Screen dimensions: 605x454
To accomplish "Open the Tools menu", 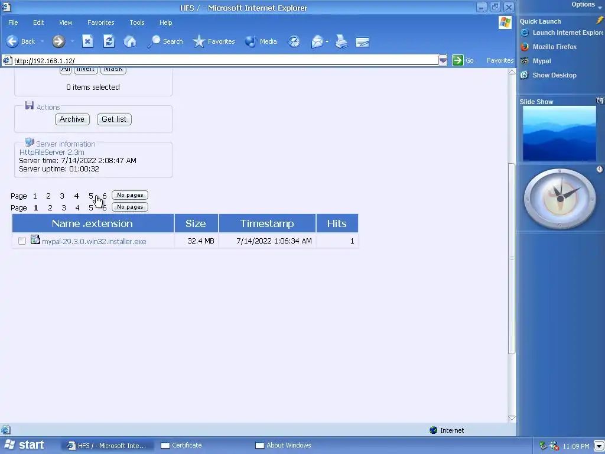I will click(x=136, y=22).
